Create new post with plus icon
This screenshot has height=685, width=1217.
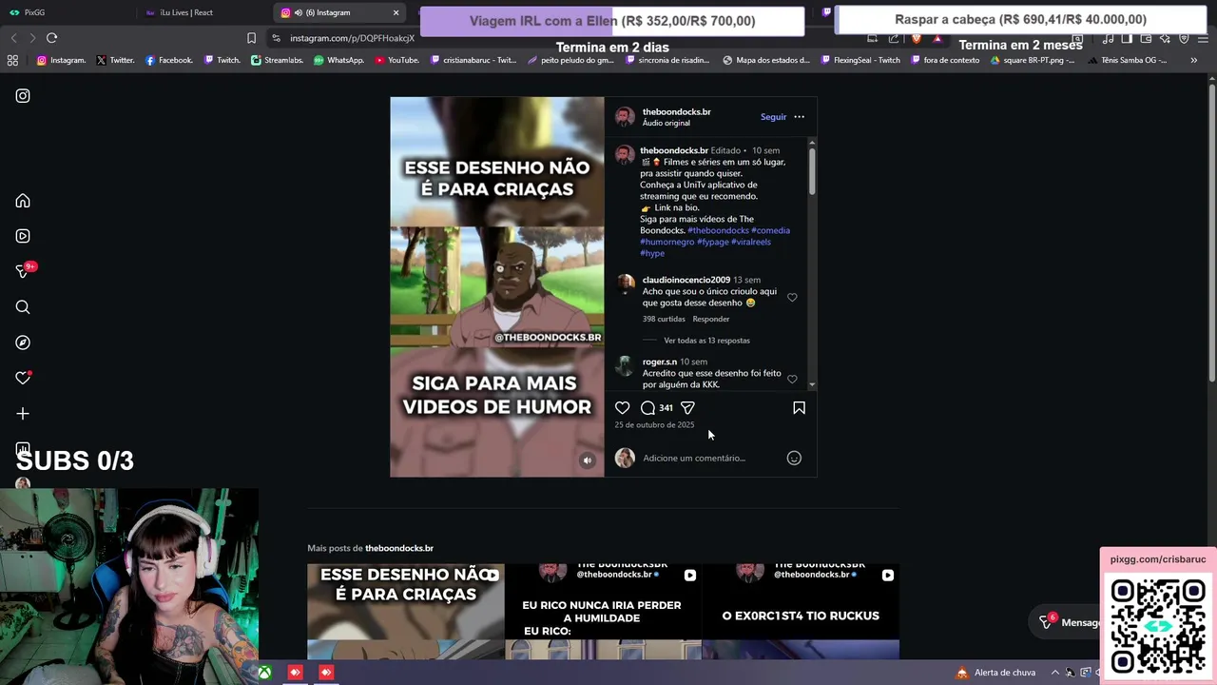23,414
